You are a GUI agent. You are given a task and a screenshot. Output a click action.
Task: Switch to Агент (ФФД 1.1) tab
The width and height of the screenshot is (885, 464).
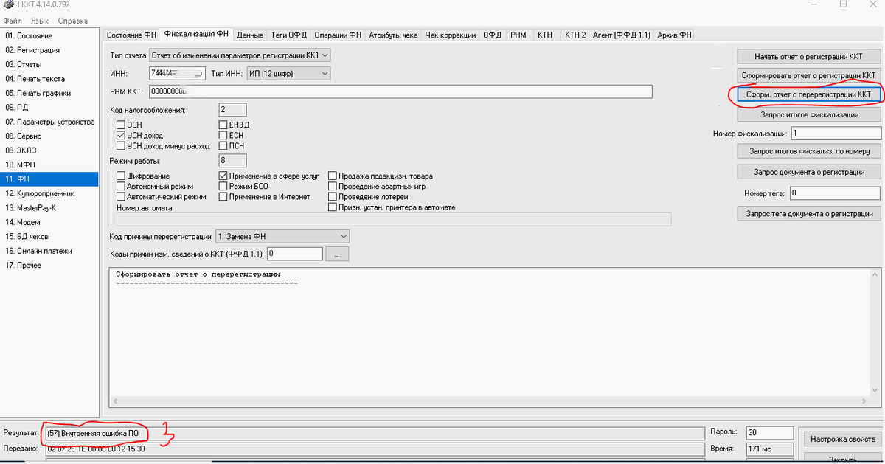622,35
